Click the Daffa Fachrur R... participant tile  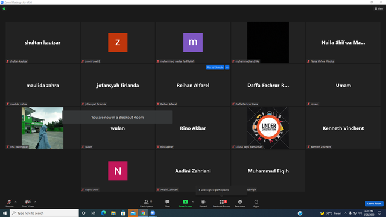268,85
